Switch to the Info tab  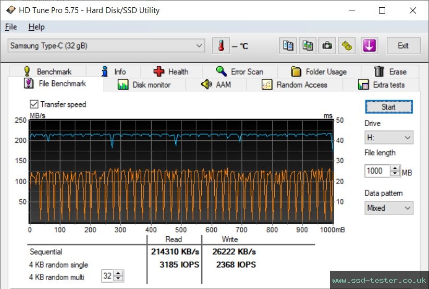(x=113, y=71)
